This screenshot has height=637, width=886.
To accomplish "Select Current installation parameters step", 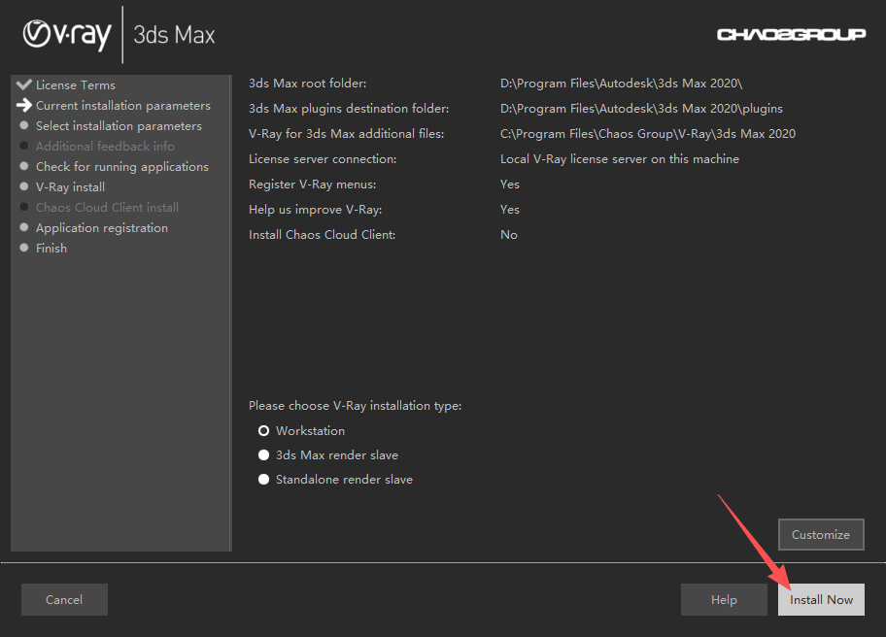I will (x=123, y=106).
